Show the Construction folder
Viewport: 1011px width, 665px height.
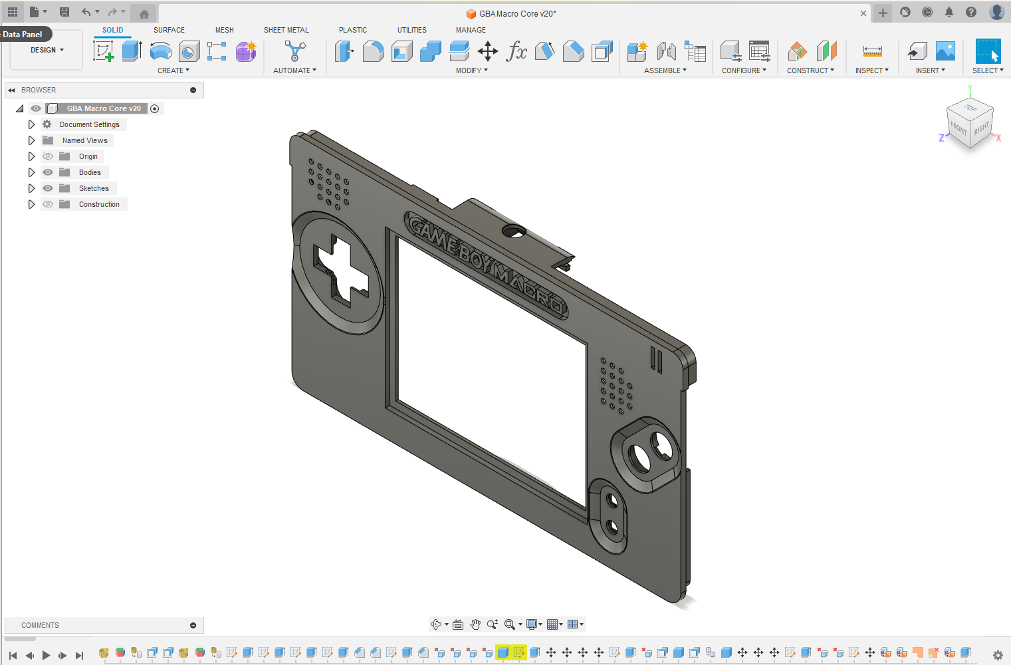[48, 204]
